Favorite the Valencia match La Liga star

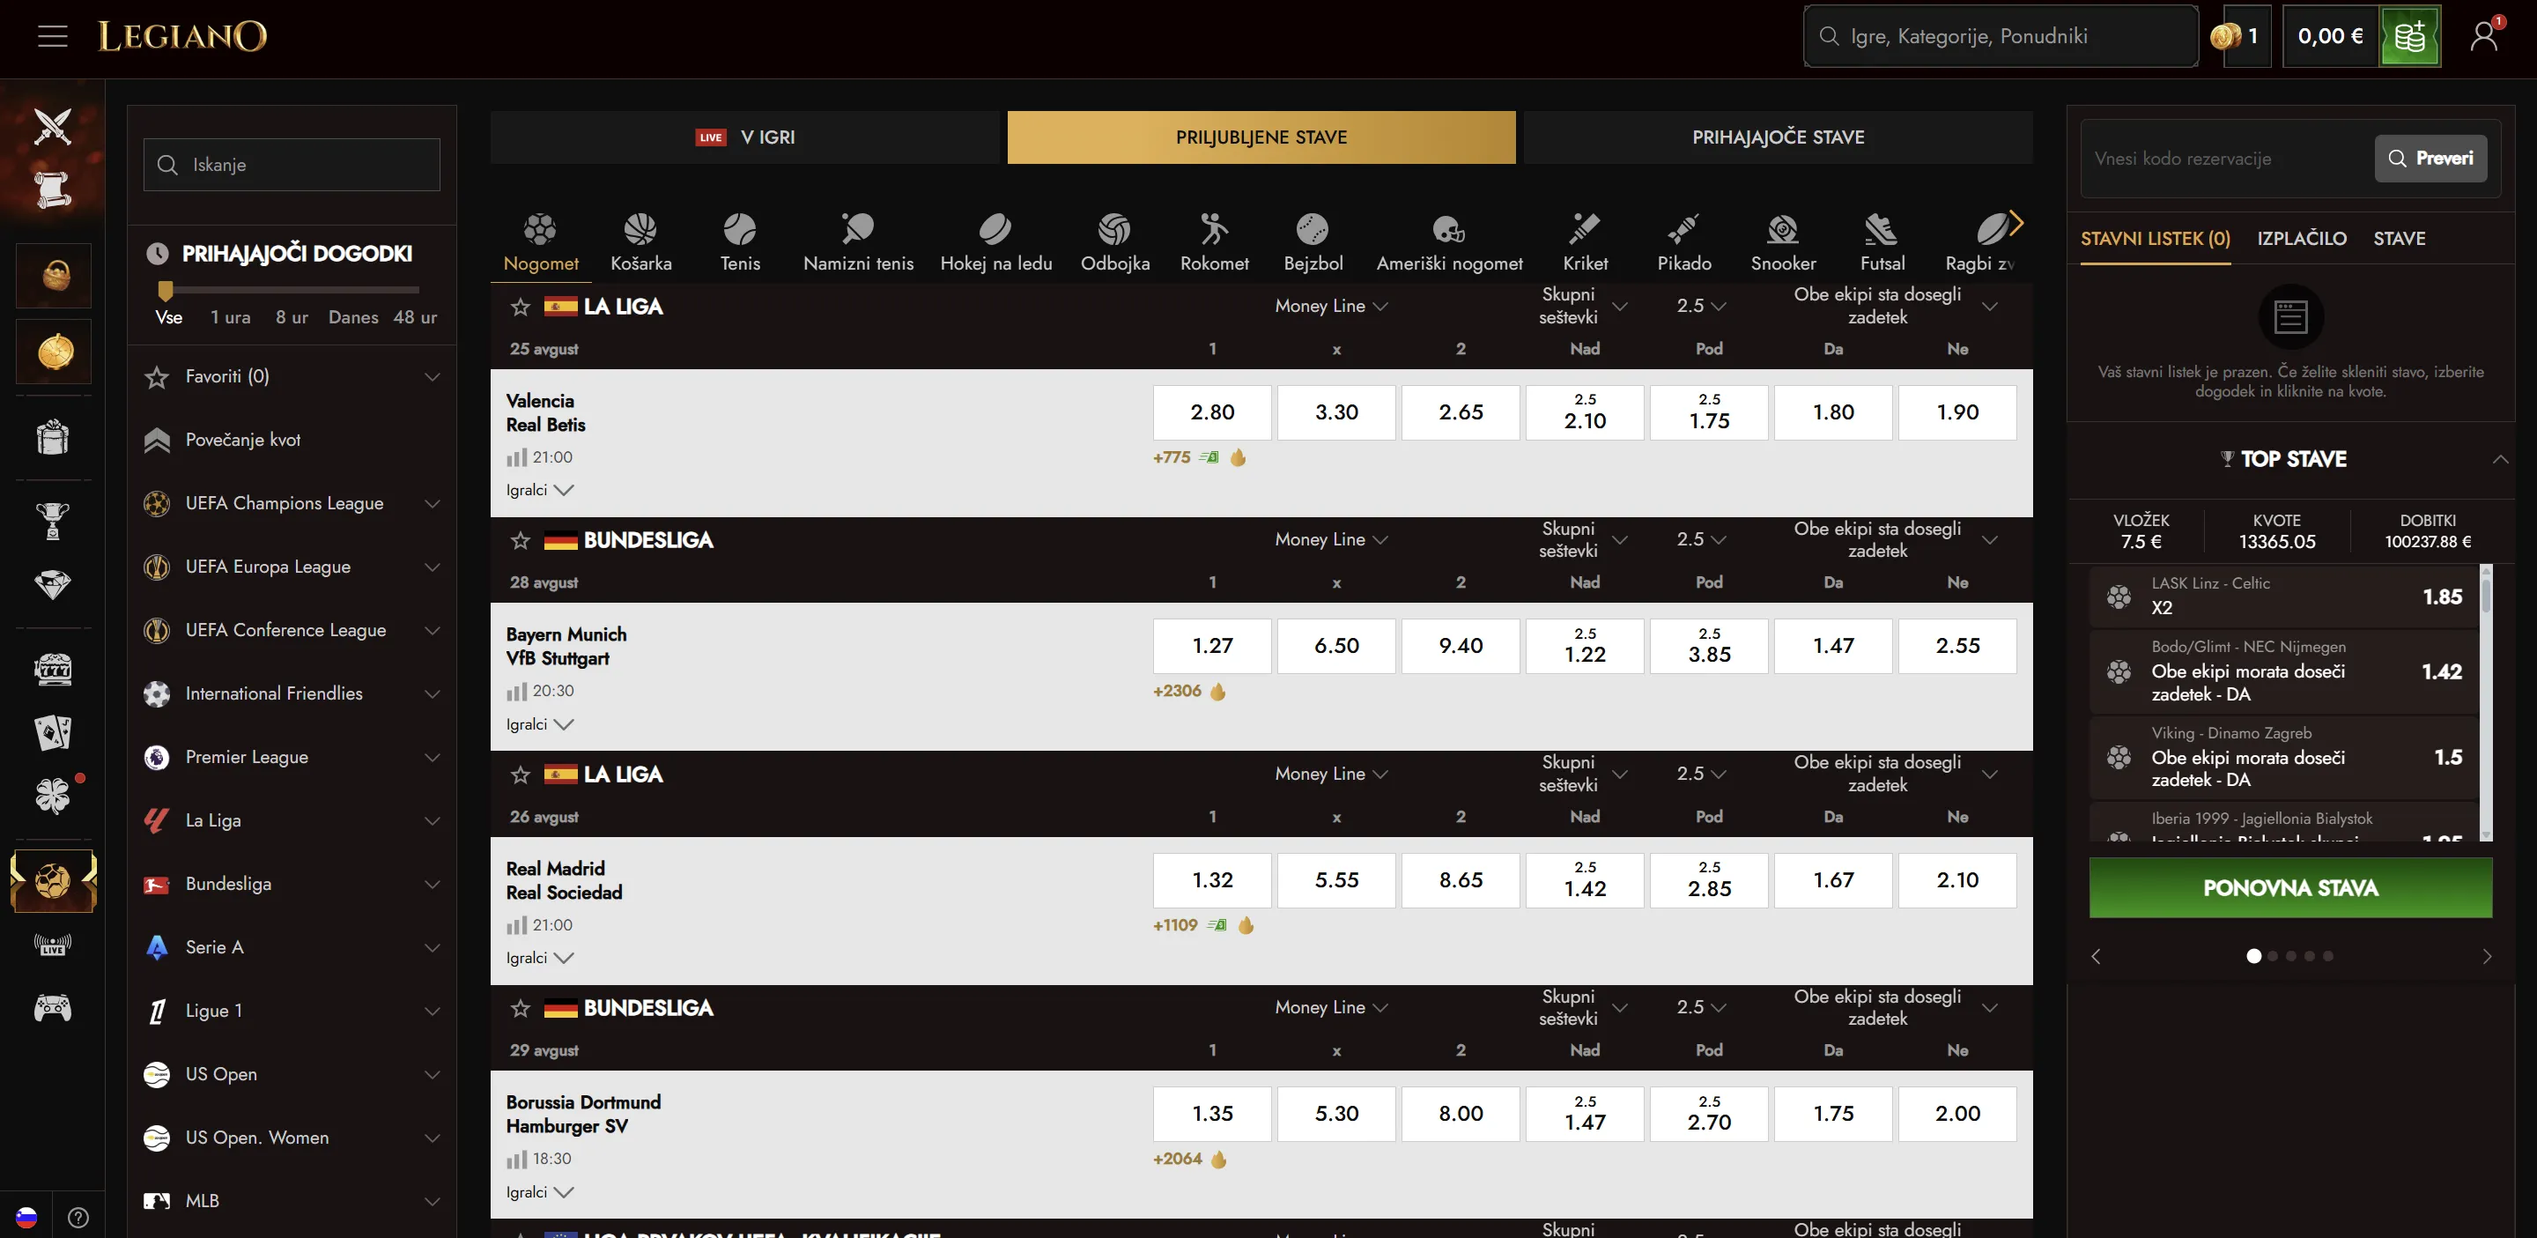[x=520, y=307]
